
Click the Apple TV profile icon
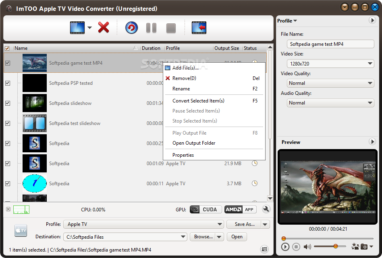click(x=21, y=230)
